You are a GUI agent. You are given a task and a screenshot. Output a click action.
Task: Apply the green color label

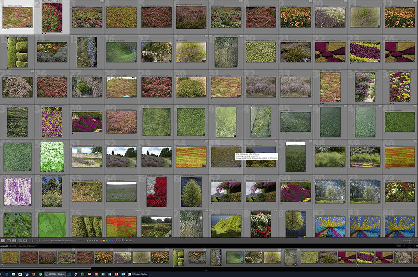coord(107,241)
